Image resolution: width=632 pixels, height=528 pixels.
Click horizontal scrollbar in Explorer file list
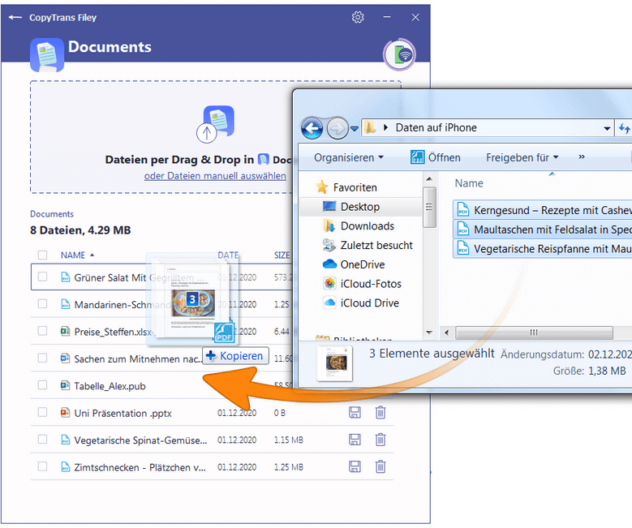[534, 333]
